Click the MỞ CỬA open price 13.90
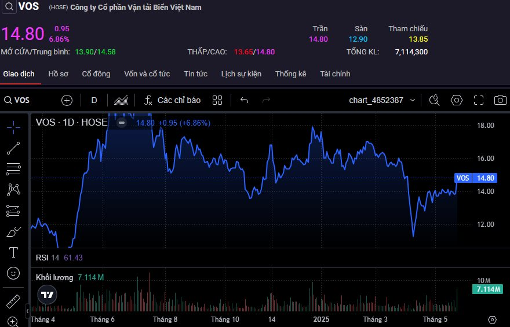Image resolution: width=510 pixels, height=327 pixels. coord(84,52)
